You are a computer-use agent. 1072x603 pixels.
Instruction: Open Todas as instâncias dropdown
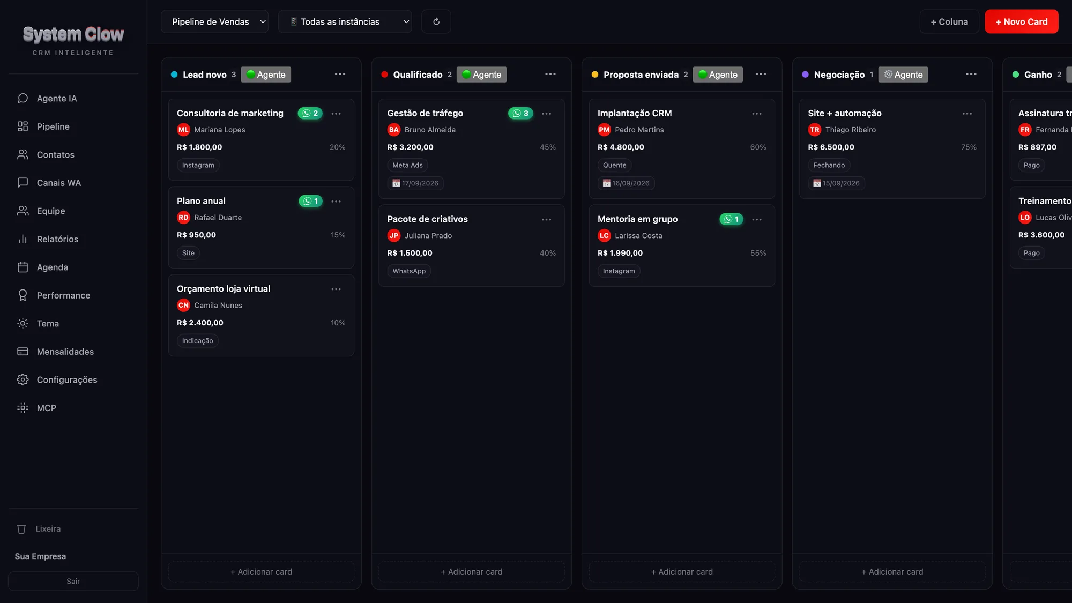click(x=345, y=21)
